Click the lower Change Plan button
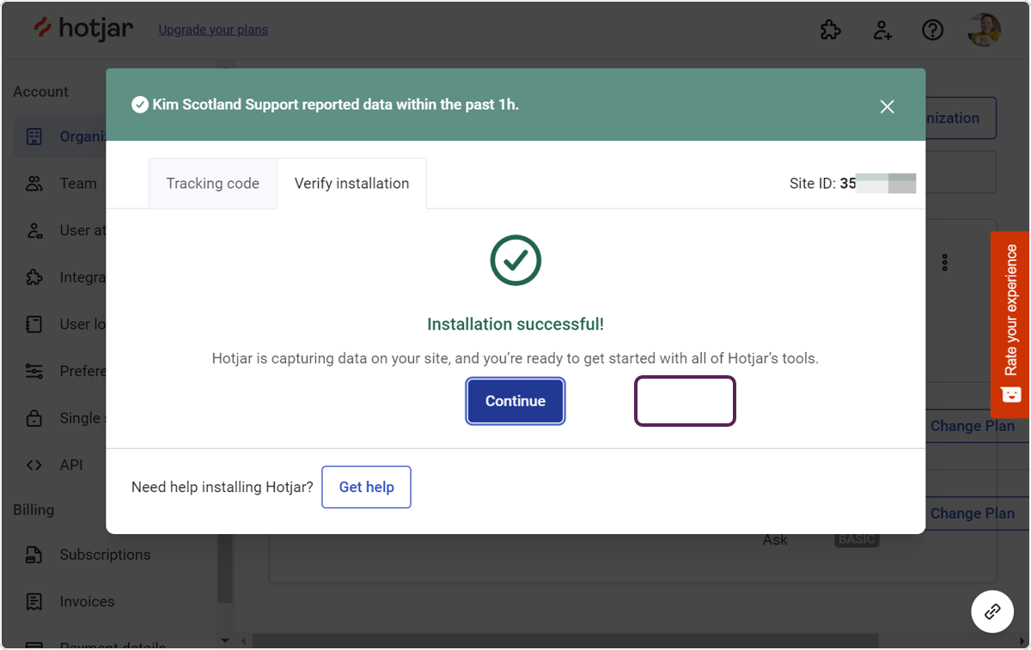The height and width of the screenshot is (650, 1031). coord(972,513)
